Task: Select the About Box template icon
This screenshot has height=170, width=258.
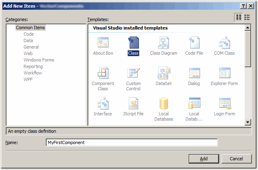Action: (103, 43)
